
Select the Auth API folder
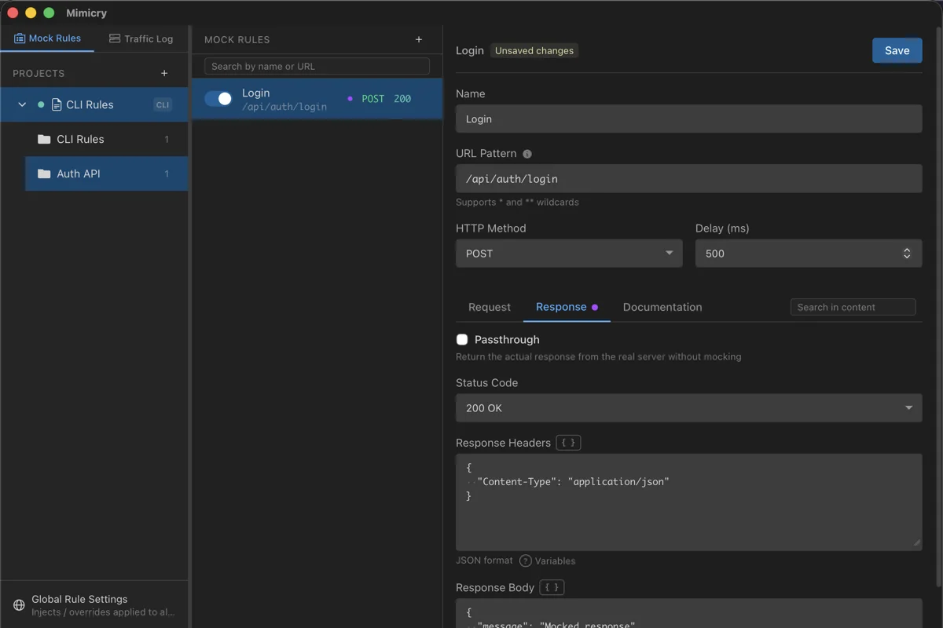click(x=107, y=173)
